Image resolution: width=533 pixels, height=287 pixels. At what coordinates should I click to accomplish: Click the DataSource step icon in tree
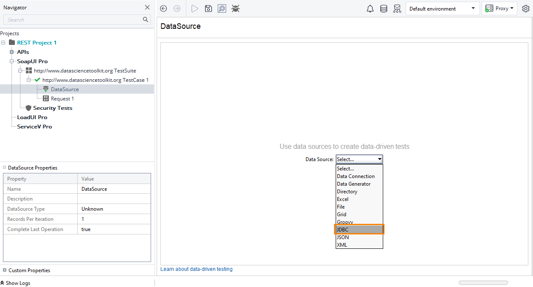pyautogui.click(x=46, y=89)
